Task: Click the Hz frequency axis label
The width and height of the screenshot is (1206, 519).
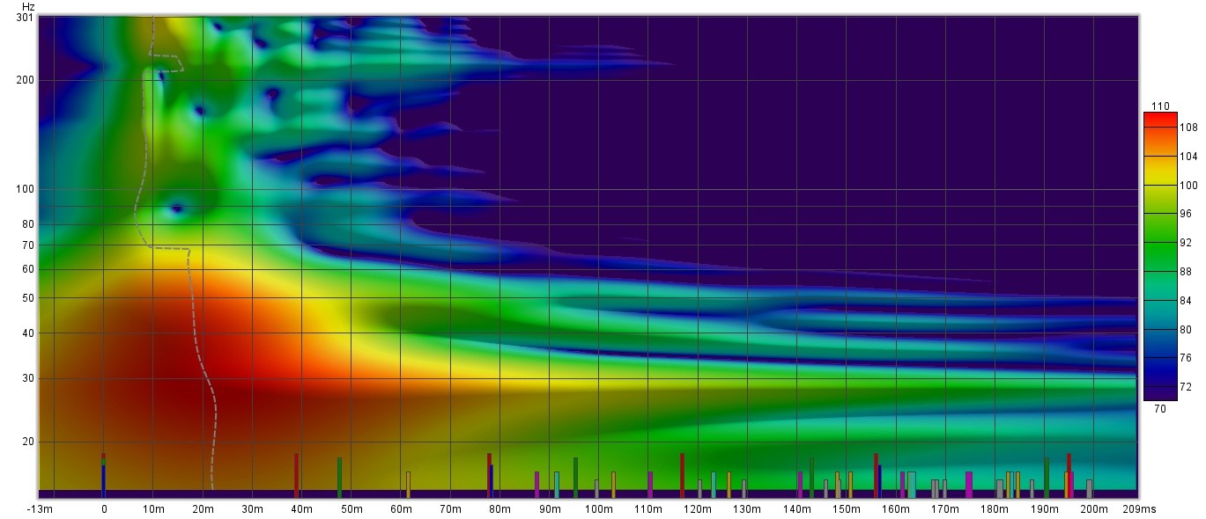Action: [x=28, y=6]
